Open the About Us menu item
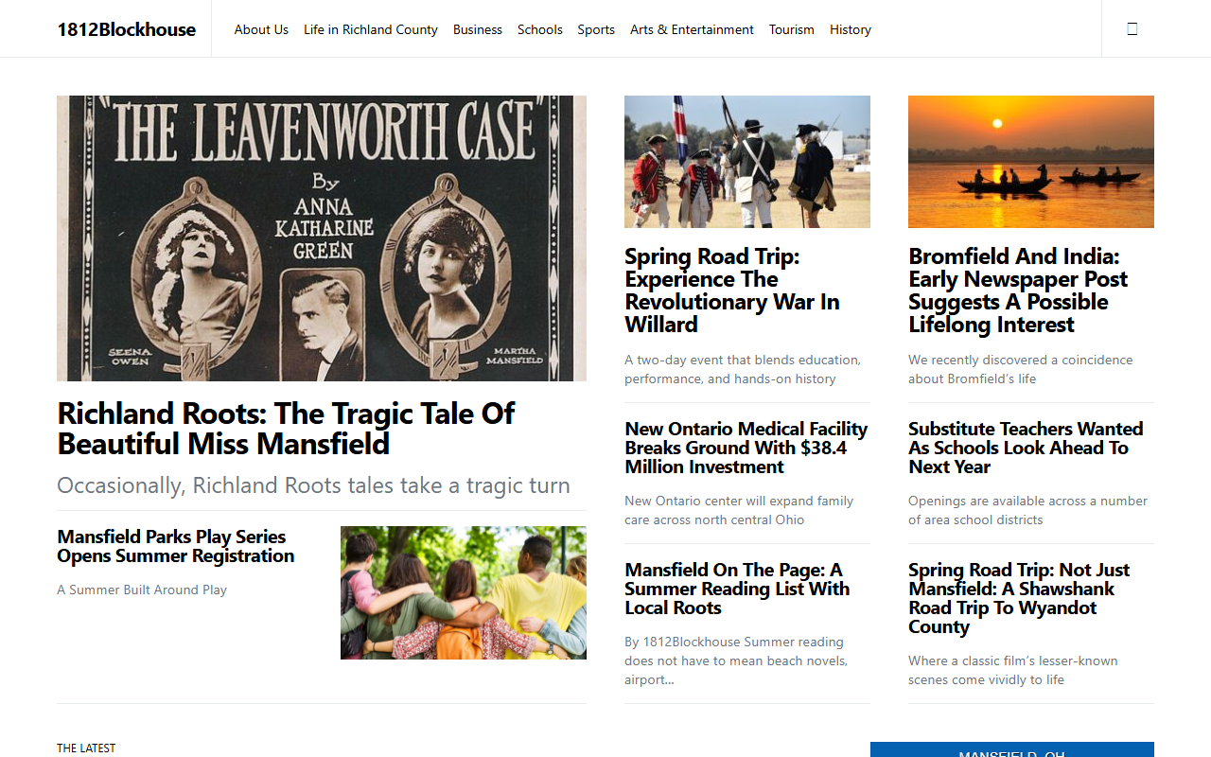Screen dimensions: 1211x757 [x=261, y=29]
